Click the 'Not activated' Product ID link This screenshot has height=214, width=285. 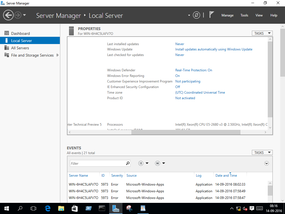(185, 98)
